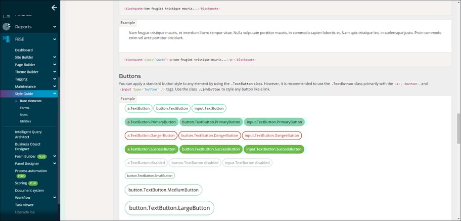The image size is (461, 221).
Task: Click the back arrow to collapse navigation
Action: pos(54,8)
